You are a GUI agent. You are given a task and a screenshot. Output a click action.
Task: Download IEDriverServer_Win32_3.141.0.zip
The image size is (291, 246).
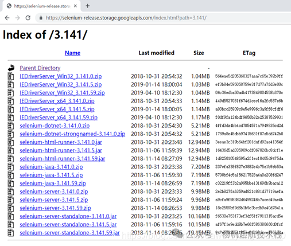pyautogui.click(x=61, y=76)
